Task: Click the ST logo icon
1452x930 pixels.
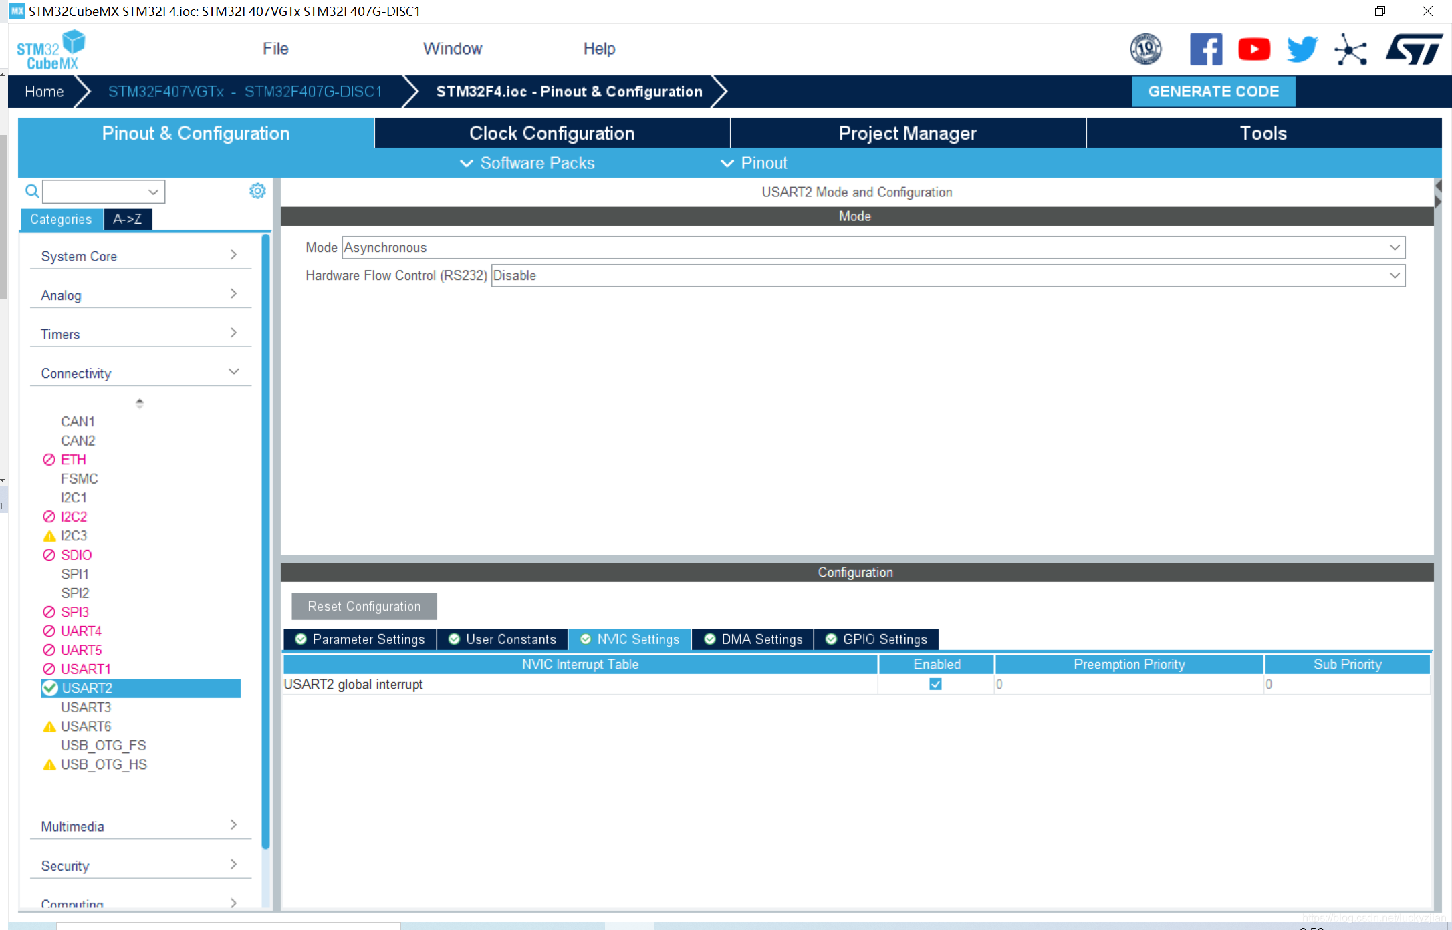Action: coord(1414,49)
